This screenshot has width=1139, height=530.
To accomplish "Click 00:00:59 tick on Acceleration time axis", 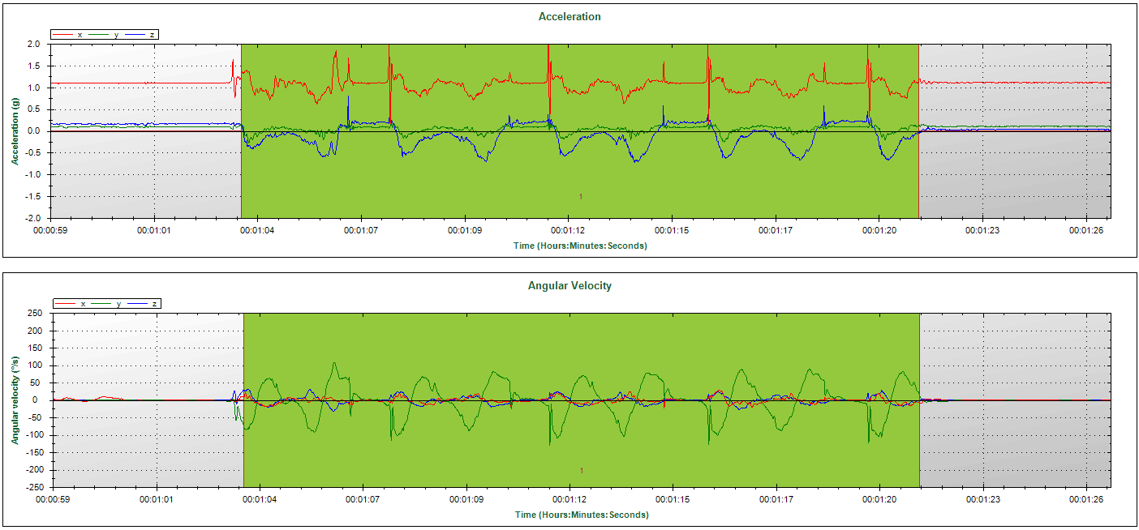I will click(50, 231).
